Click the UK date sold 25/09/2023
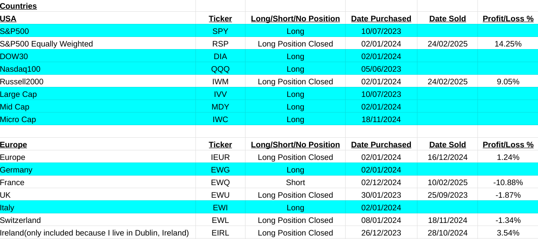 tap(447, 195)
